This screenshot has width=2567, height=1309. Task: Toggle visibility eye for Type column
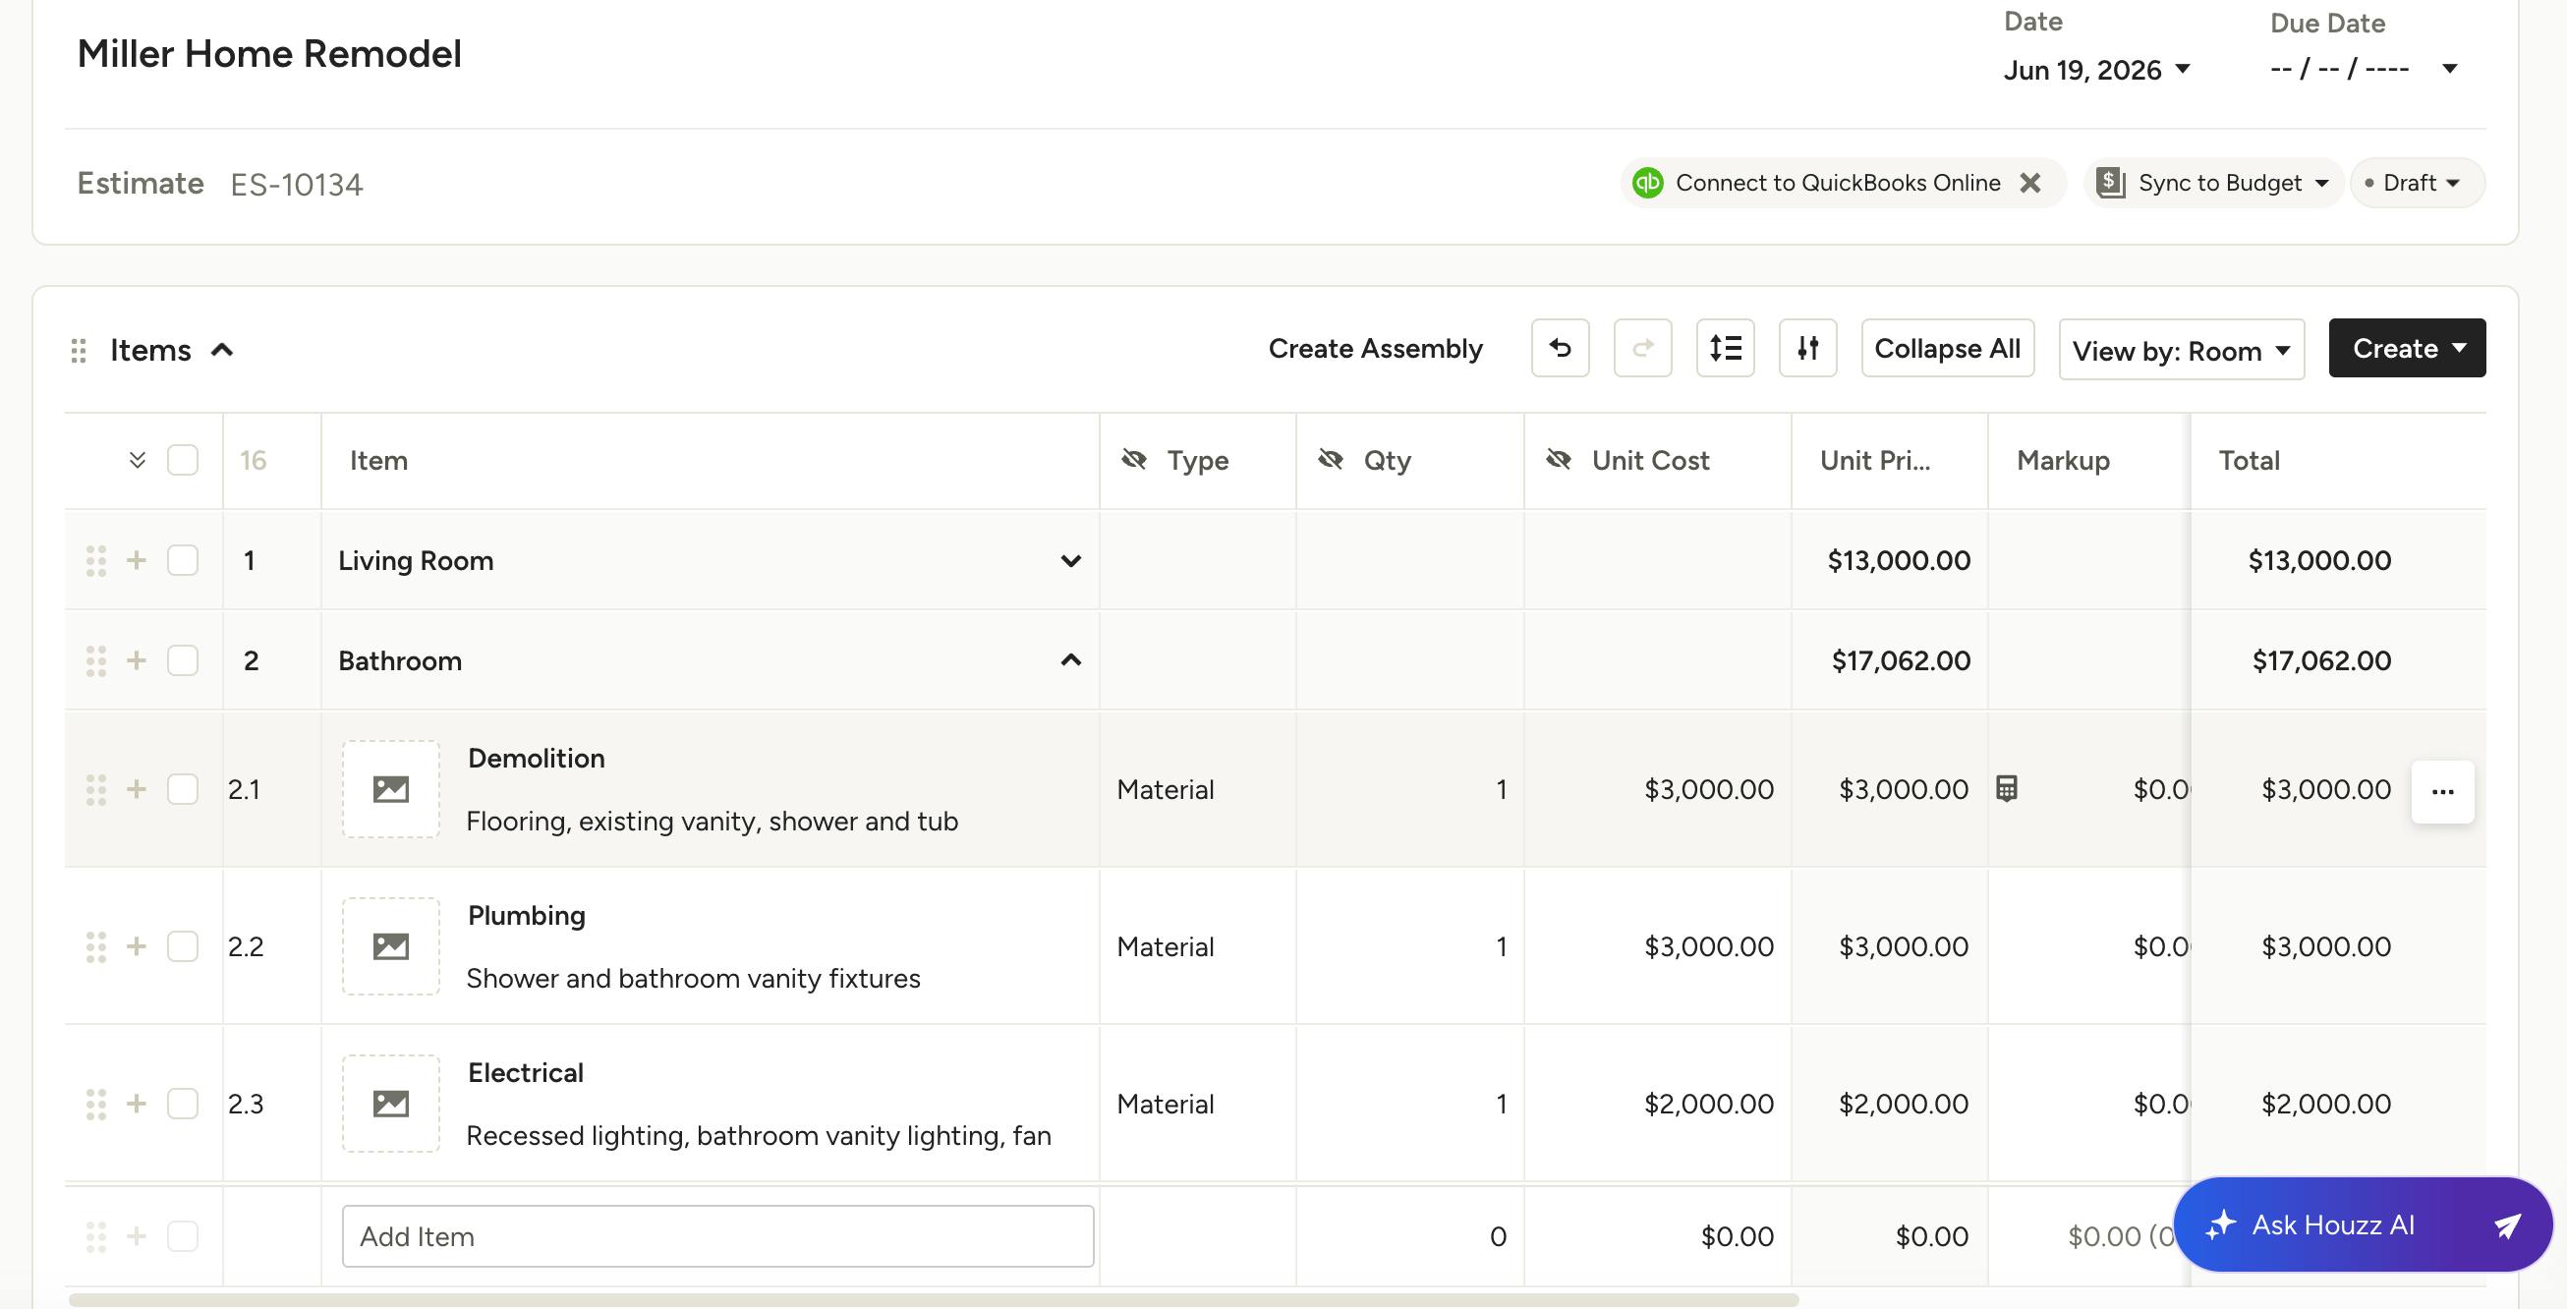pyautogui.click(x=1134, y=459)
